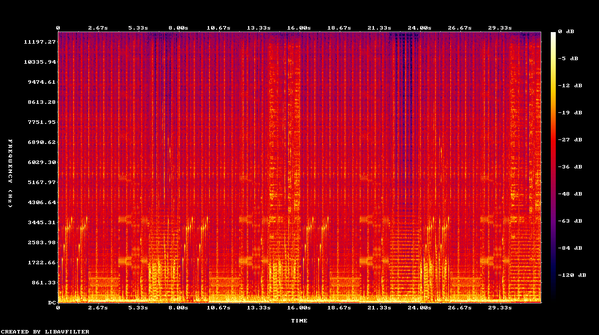
Task: Click 21.33s on the upper time axis
Action: click(379, 28)
